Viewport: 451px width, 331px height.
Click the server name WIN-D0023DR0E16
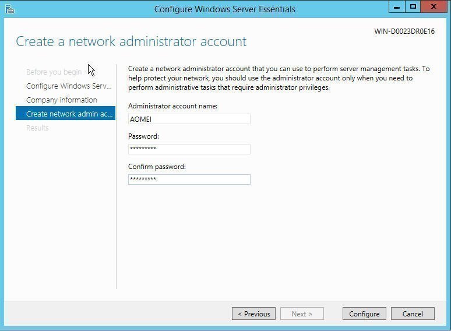[404, 31]
